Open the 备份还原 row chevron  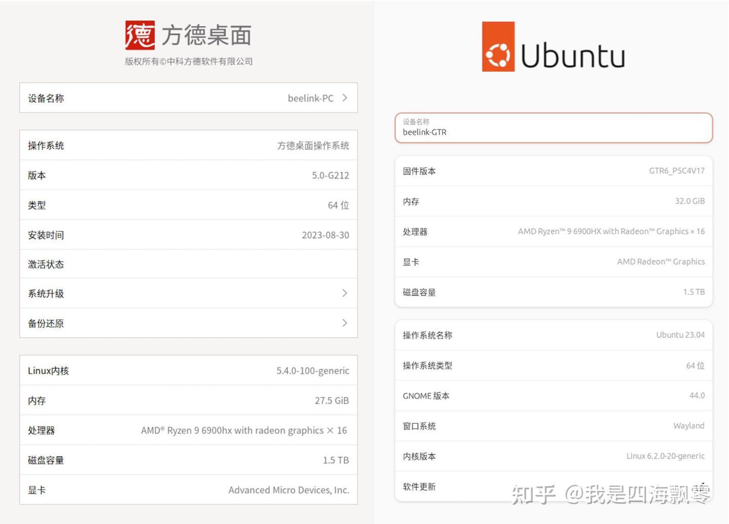pos(345,323)
